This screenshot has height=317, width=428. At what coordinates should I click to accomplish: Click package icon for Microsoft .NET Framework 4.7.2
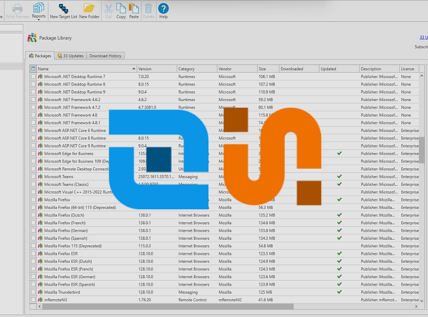pyautogui.click(x=40, y=107)
